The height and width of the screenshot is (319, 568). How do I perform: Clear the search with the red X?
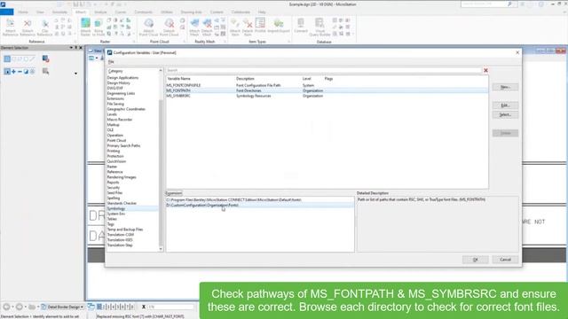tap(485, 70)
